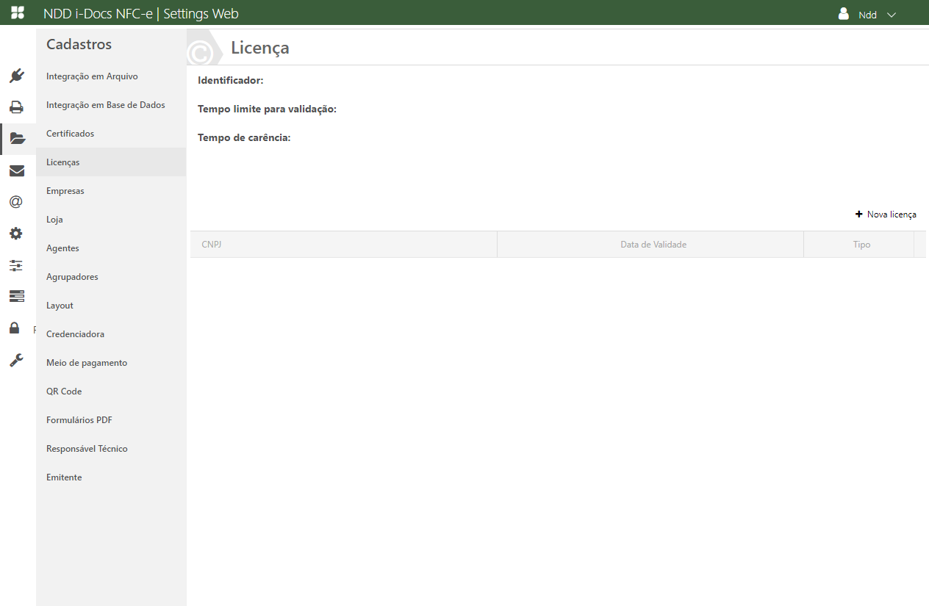Click the open folder Cadastros icon
Viewport: 929px width, 606px height.
click(17, 139)
